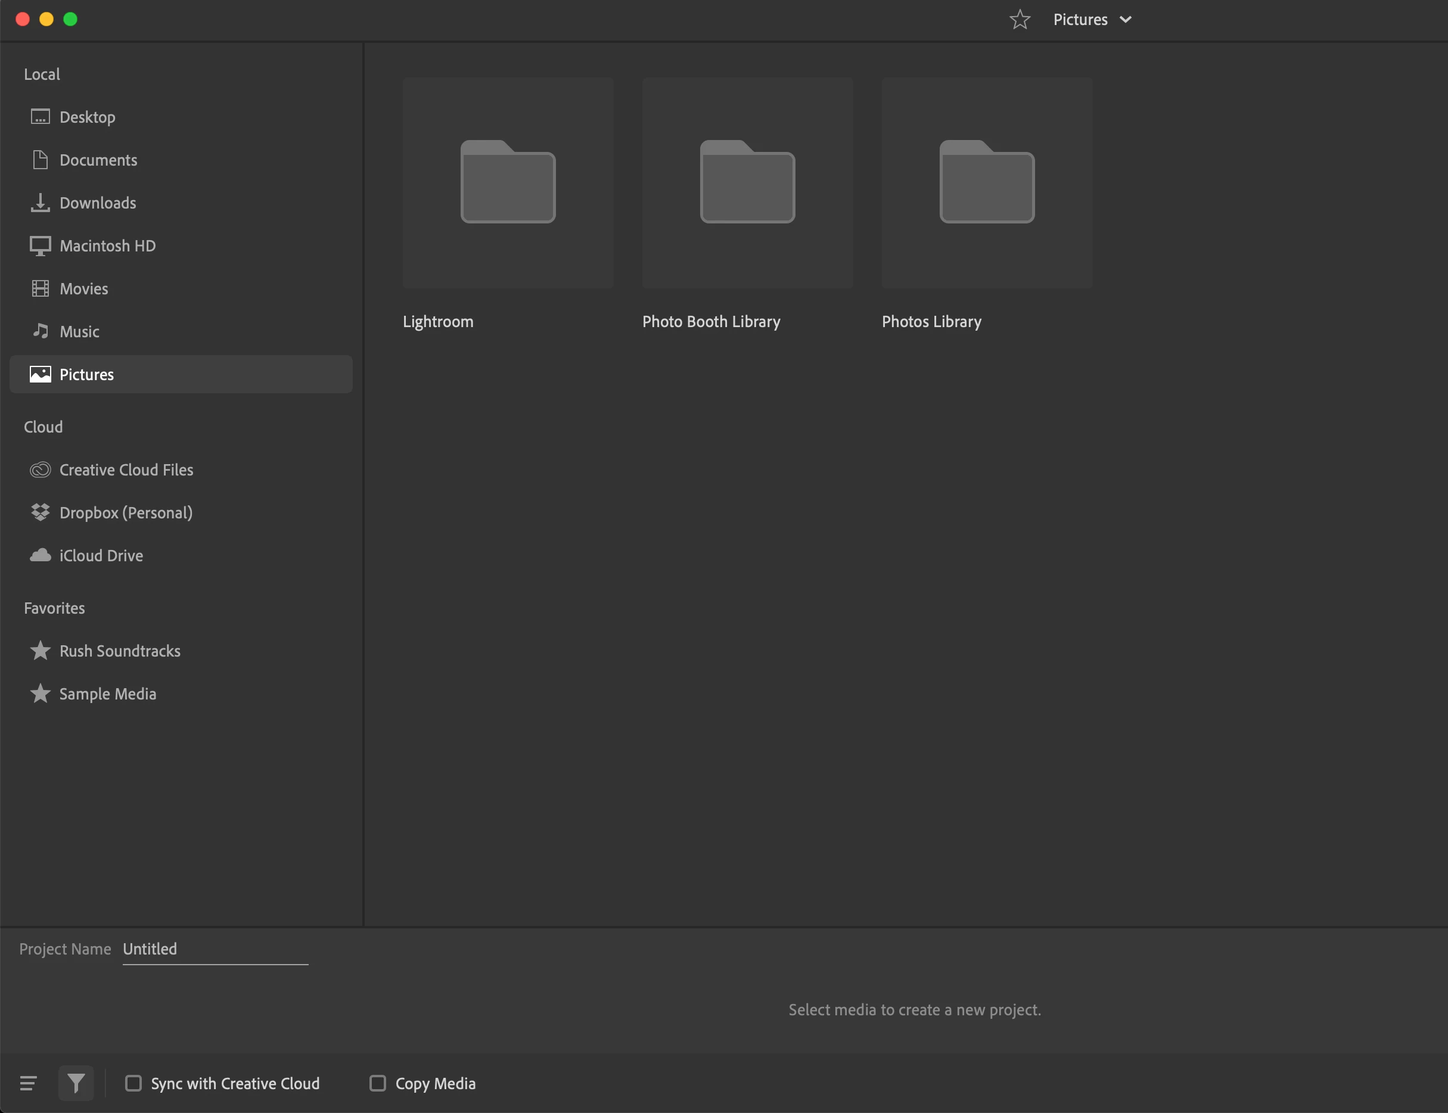Click the favorite star icon beside Pictures
The width and height of the screenshot is (1448, 1113).
tap(1020, 19)
